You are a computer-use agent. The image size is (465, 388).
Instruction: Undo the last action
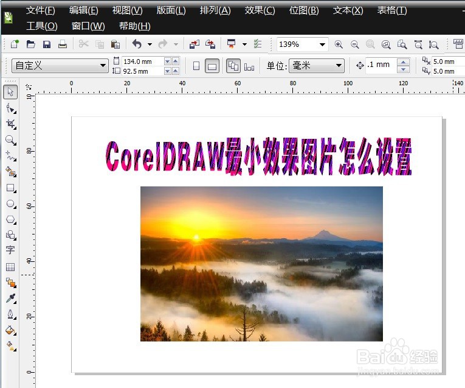[x=137, y=44]
